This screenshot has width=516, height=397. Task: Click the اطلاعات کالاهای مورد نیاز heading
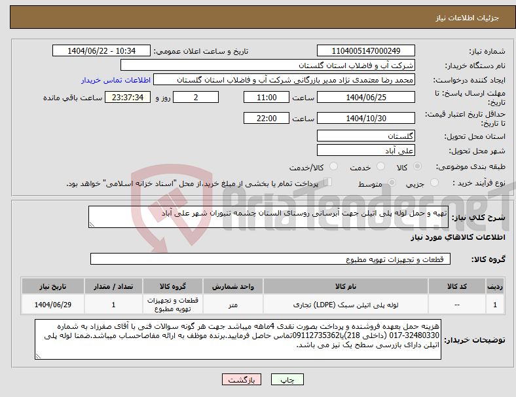coord(458,237)
